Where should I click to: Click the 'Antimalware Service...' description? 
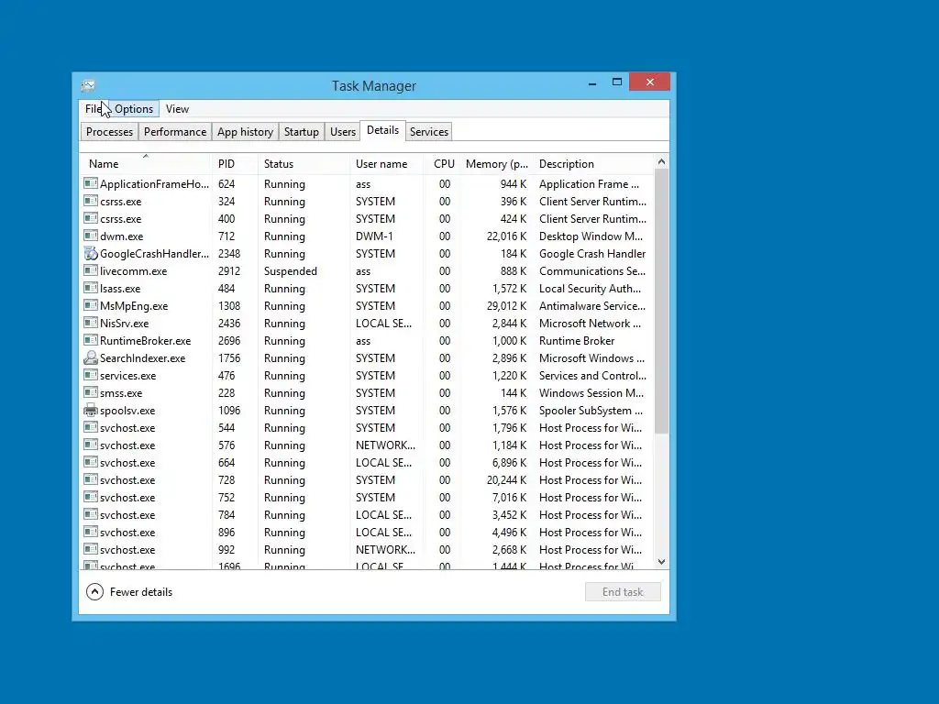click(x=592, y=306)
